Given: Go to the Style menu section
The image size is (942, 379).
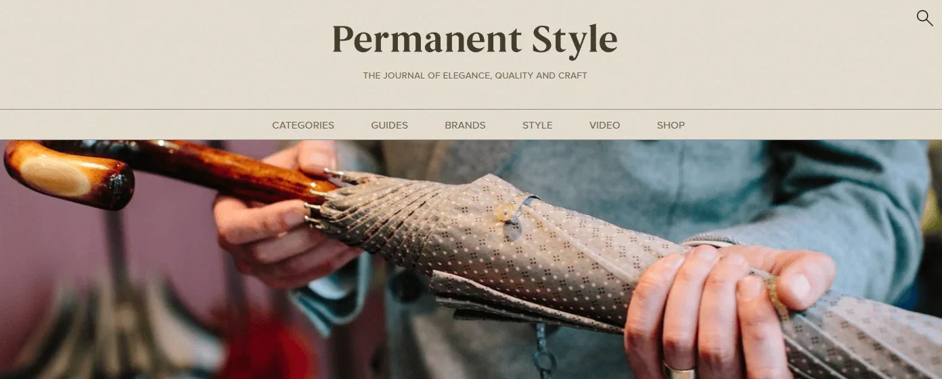Looking at the screenshot, I should click(x=537, y=125).
